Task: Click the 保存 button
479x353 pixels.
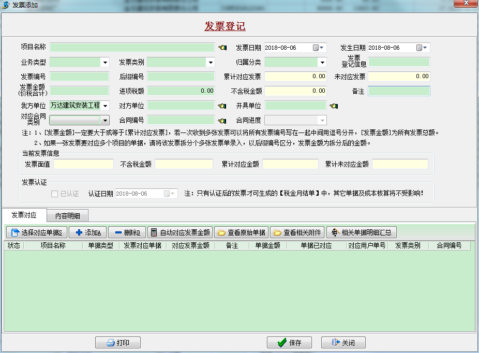Action: tap(289, 343)
